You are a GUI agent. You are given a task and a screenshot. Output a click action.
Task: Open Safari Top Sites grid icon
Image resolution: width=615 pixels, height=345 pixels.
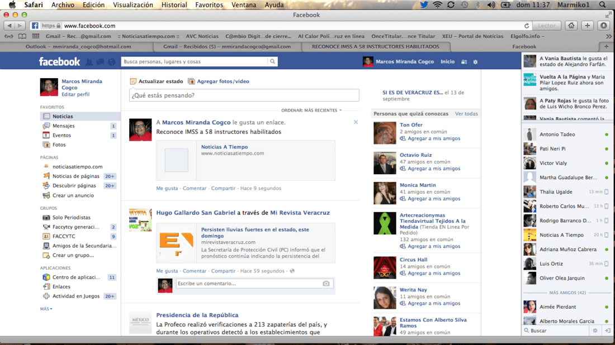click(x=36, y=36)
